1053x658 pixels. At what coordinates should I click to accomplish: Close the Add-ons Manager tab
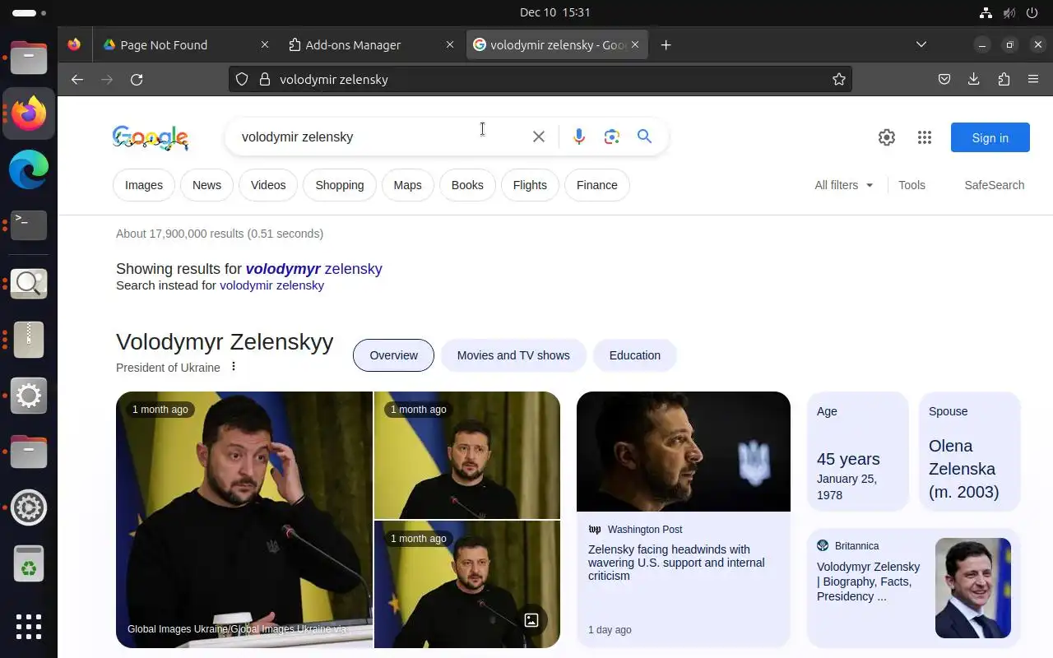(449, 44)
